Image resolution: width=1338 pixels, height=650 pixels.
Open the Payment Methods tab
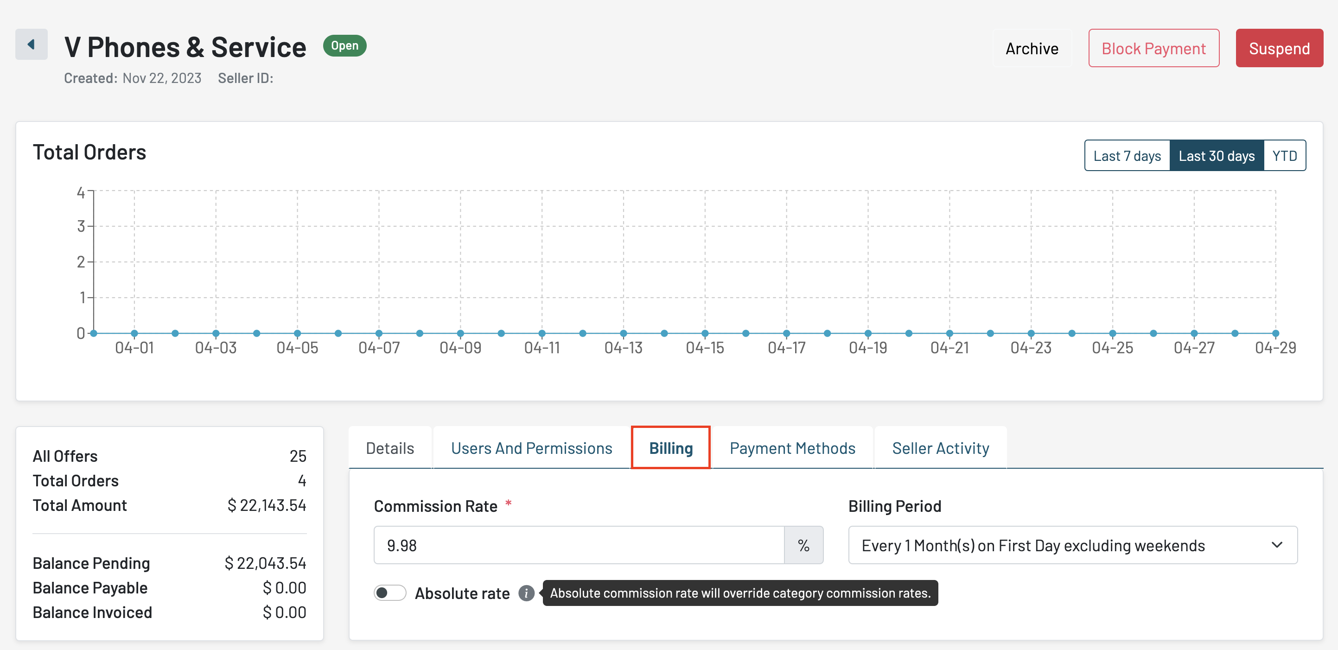792,448
